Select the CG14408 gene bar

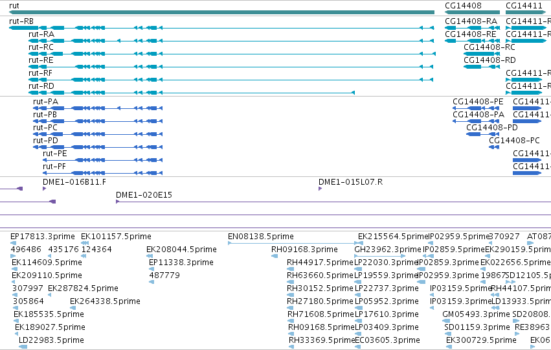472,12
